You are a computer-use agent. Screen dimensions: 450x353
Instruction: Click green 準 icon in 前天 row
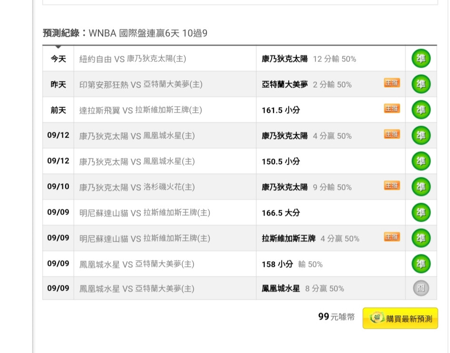[x=421, y=109]
